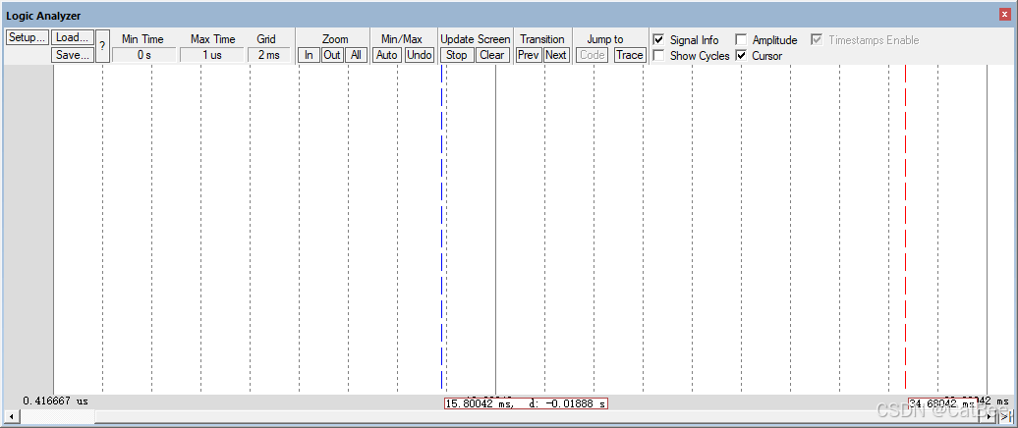Screen dimensions: 1018x428
Task: Click the blue dashed cursor line
Action: coord(441,227)
